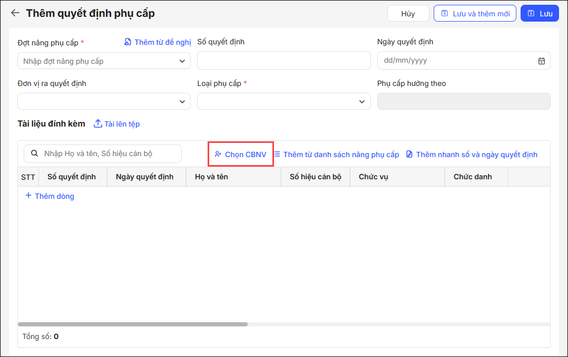The image size is (568, 357).
Task: Click the list icon for nâng phụ cấp
Action: coord(277,154)
